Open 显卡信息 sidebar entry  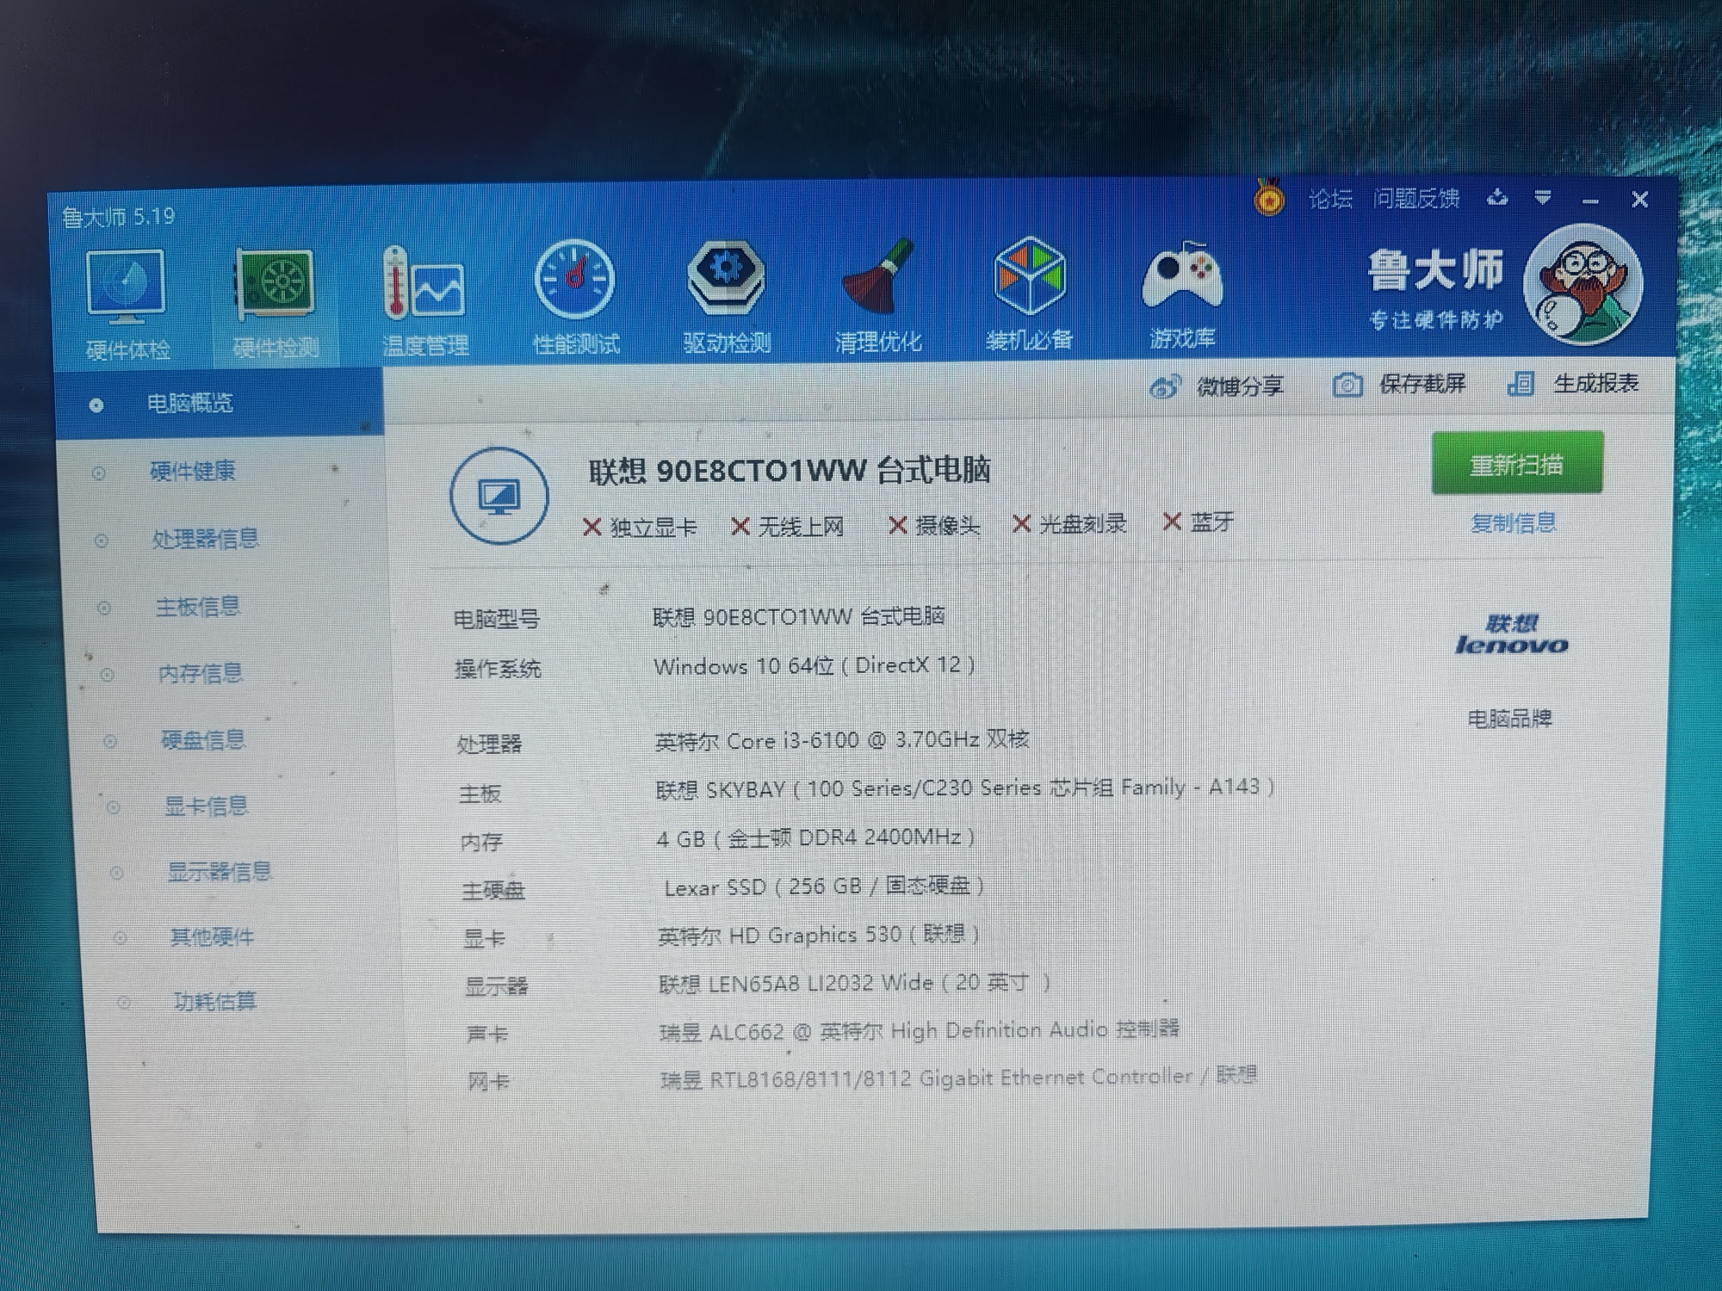coord(206,806)
